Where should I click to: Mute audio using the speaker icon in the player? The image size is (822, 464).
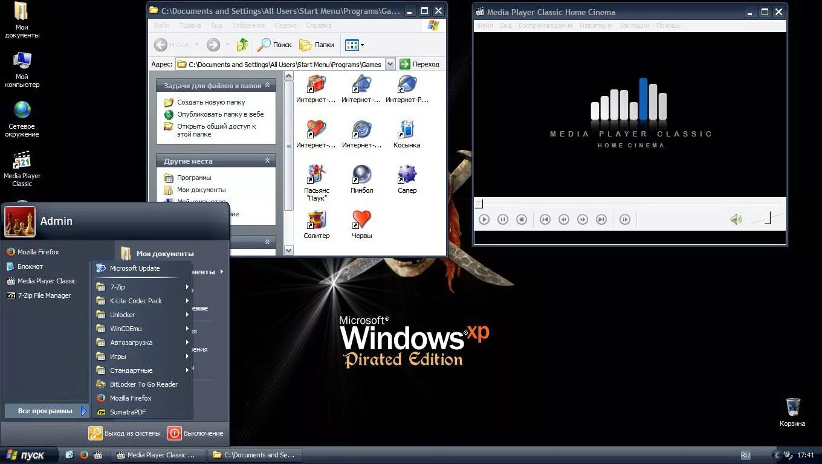point(736,219)
